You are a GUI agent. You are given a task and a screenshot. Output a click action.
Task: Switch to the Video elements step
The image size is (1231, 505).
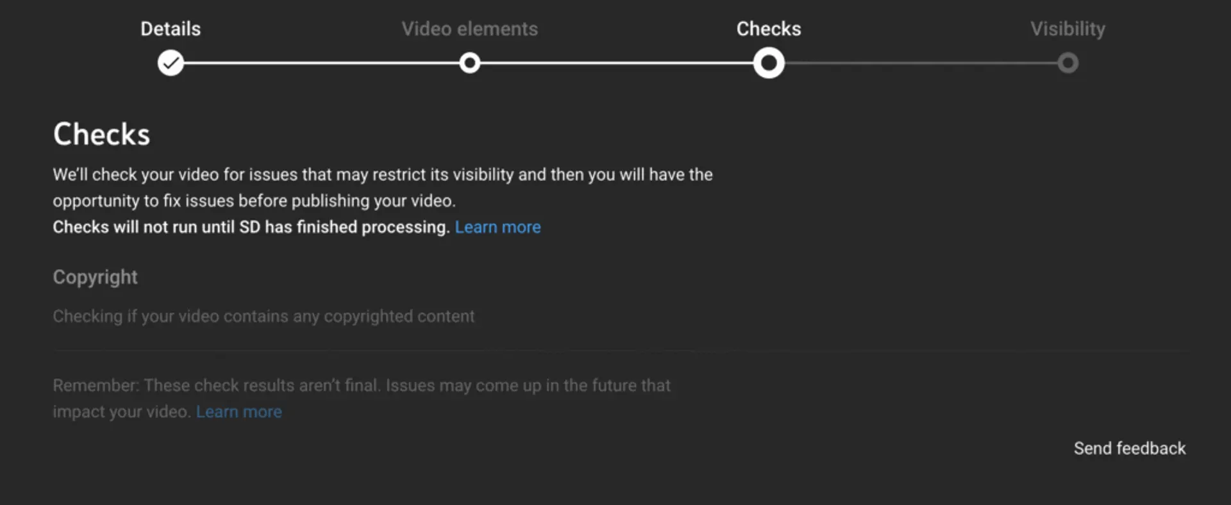[469, 28]
